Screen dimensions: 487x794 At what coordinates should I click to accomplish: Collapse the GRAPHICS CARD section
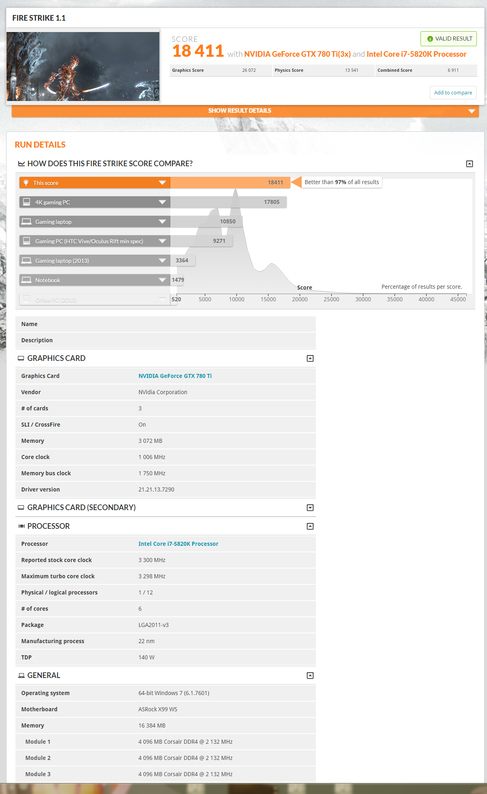pyautogui.click(x=310, y=358)
